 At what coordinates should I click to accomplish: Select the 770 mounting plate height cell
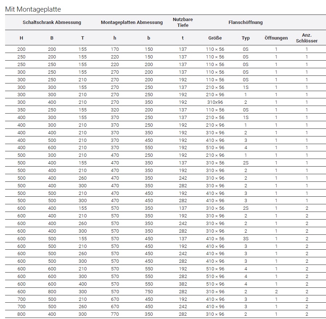click(x=115, y=314)
